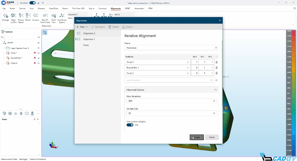Screen dimensions: 297x161
Task: Close the Views panel
Action: point(38,119)
